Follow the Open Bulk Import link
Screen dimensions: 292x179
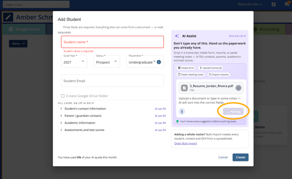tap(186, 143)
